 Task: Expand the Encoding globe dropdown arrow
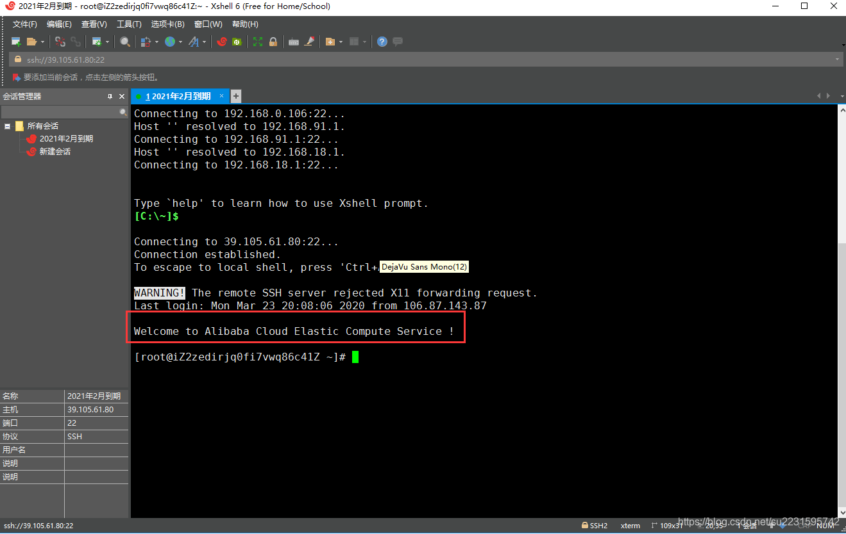click(x=180, y=42)
